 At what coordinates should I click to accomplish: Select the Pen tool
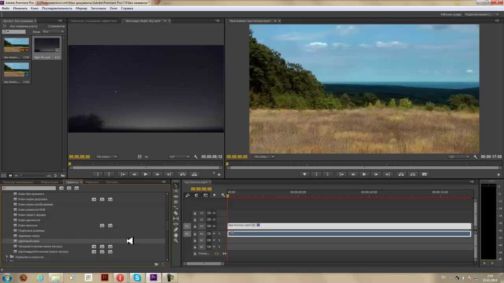[176, 229]
